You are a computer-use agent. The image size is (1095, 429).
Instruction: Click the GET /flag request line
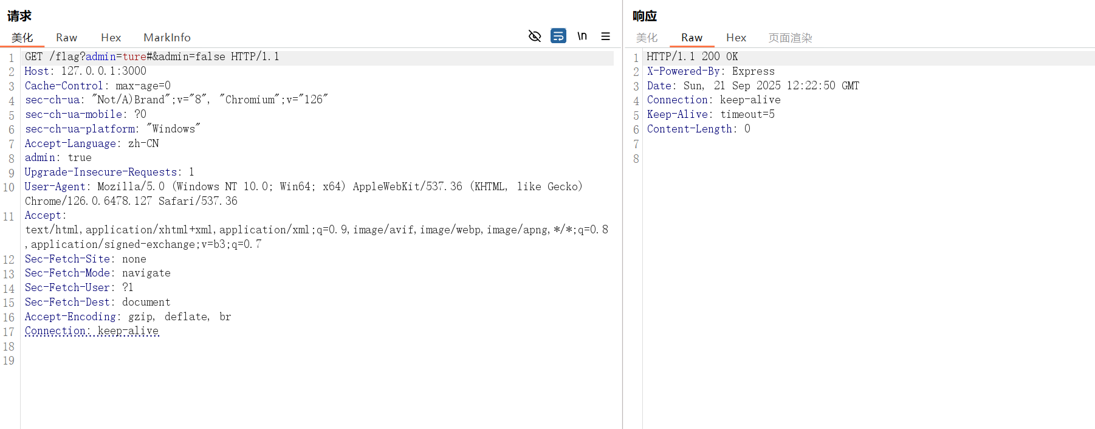tap(152, 57)
